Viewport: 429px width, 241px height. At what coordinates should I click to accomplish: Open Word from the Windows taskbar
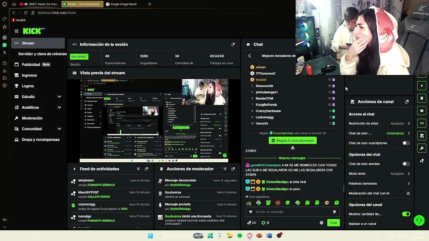(269, 236)
